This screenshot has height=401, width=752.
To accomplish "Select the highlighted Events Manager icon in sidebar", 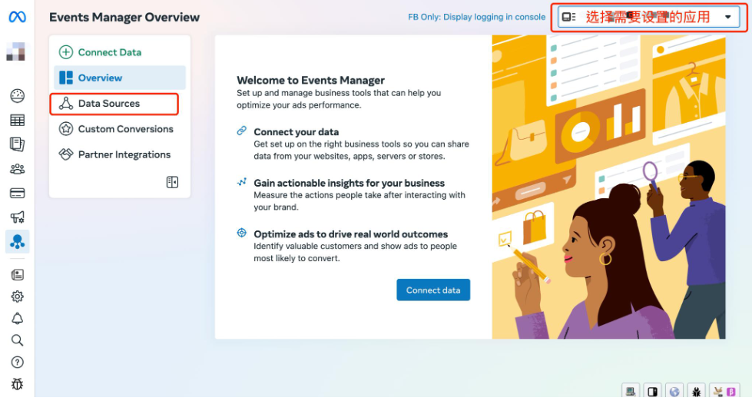I will pos(17,241).
